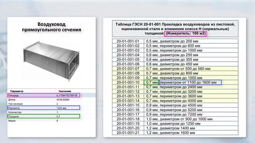255x143 pixels.
Task: Select code cell 20-01-001-18
Action: (128, 119)
